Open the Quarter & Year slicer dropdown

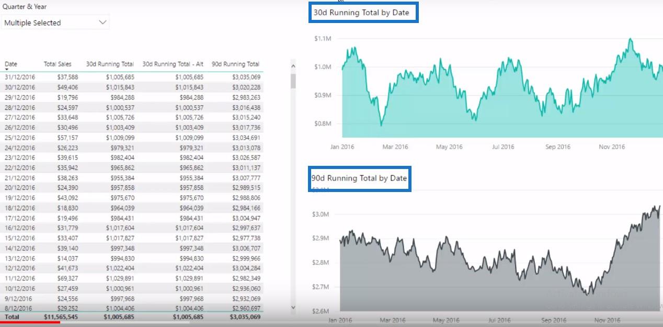tap(55, 22)
